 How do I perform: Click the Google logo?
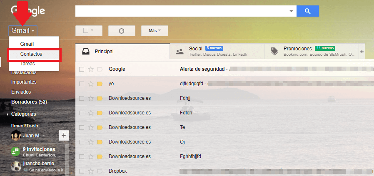pyautogui.click(x=28, y=11)
